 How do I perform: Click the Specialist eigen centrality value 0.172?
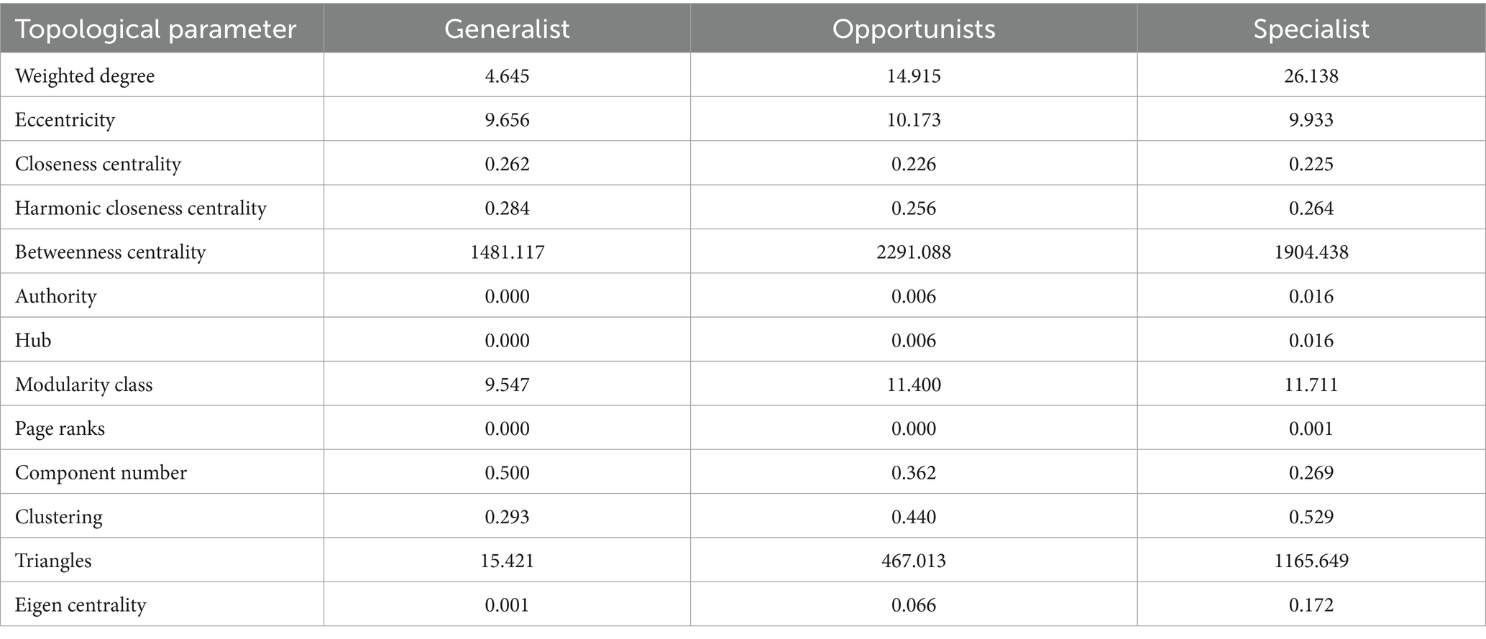coord(1311,604)
